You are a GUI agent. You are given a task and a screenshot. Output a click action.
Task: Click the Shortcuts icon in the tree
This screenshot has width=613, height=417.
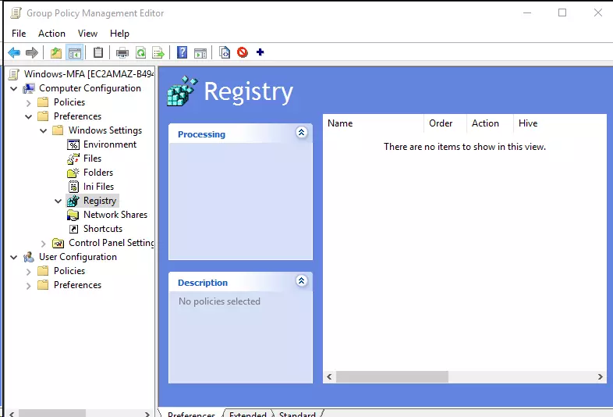[x=73, y=229]
